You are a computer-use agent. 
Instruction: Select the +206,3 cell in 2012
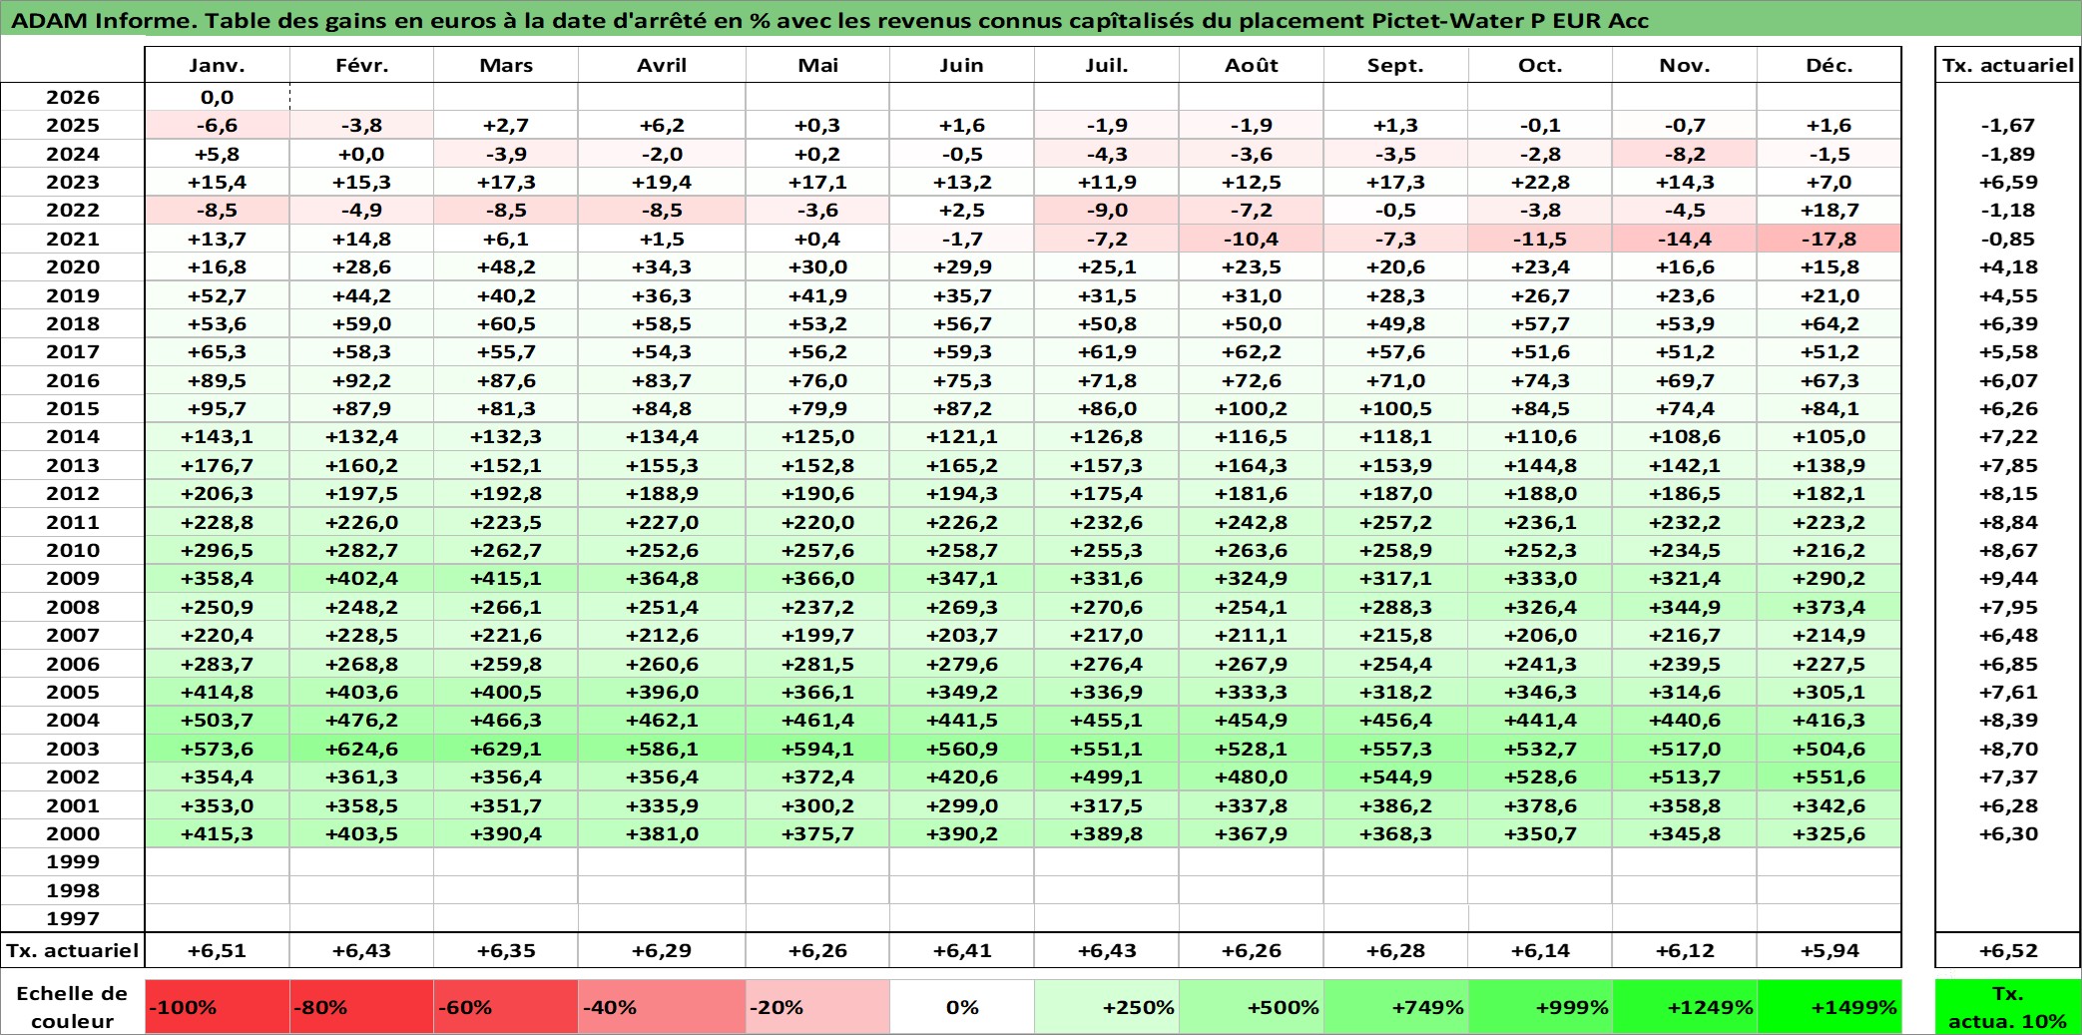pos(218,493)
